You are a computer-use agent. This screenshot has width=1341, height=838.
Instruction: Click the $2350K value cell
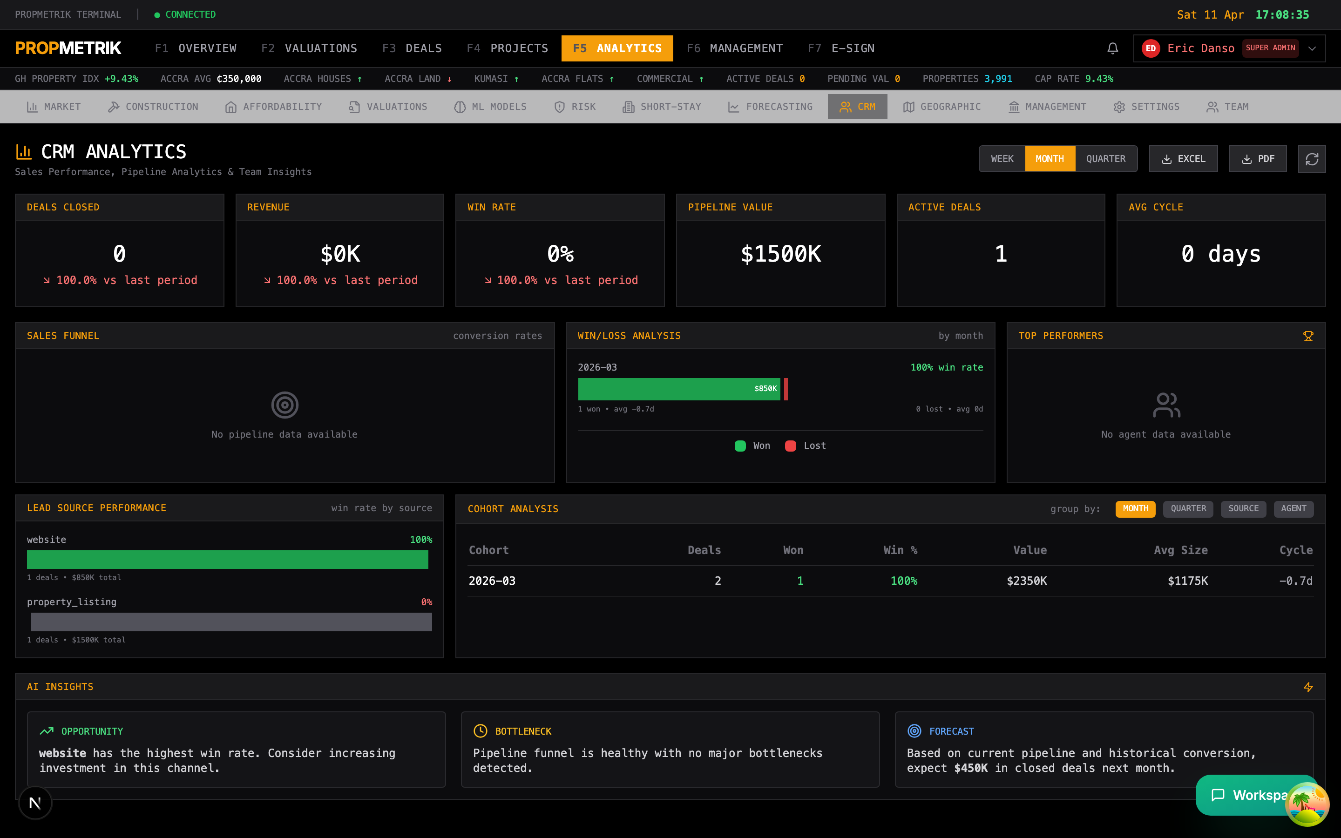(x=1026, y=581)
